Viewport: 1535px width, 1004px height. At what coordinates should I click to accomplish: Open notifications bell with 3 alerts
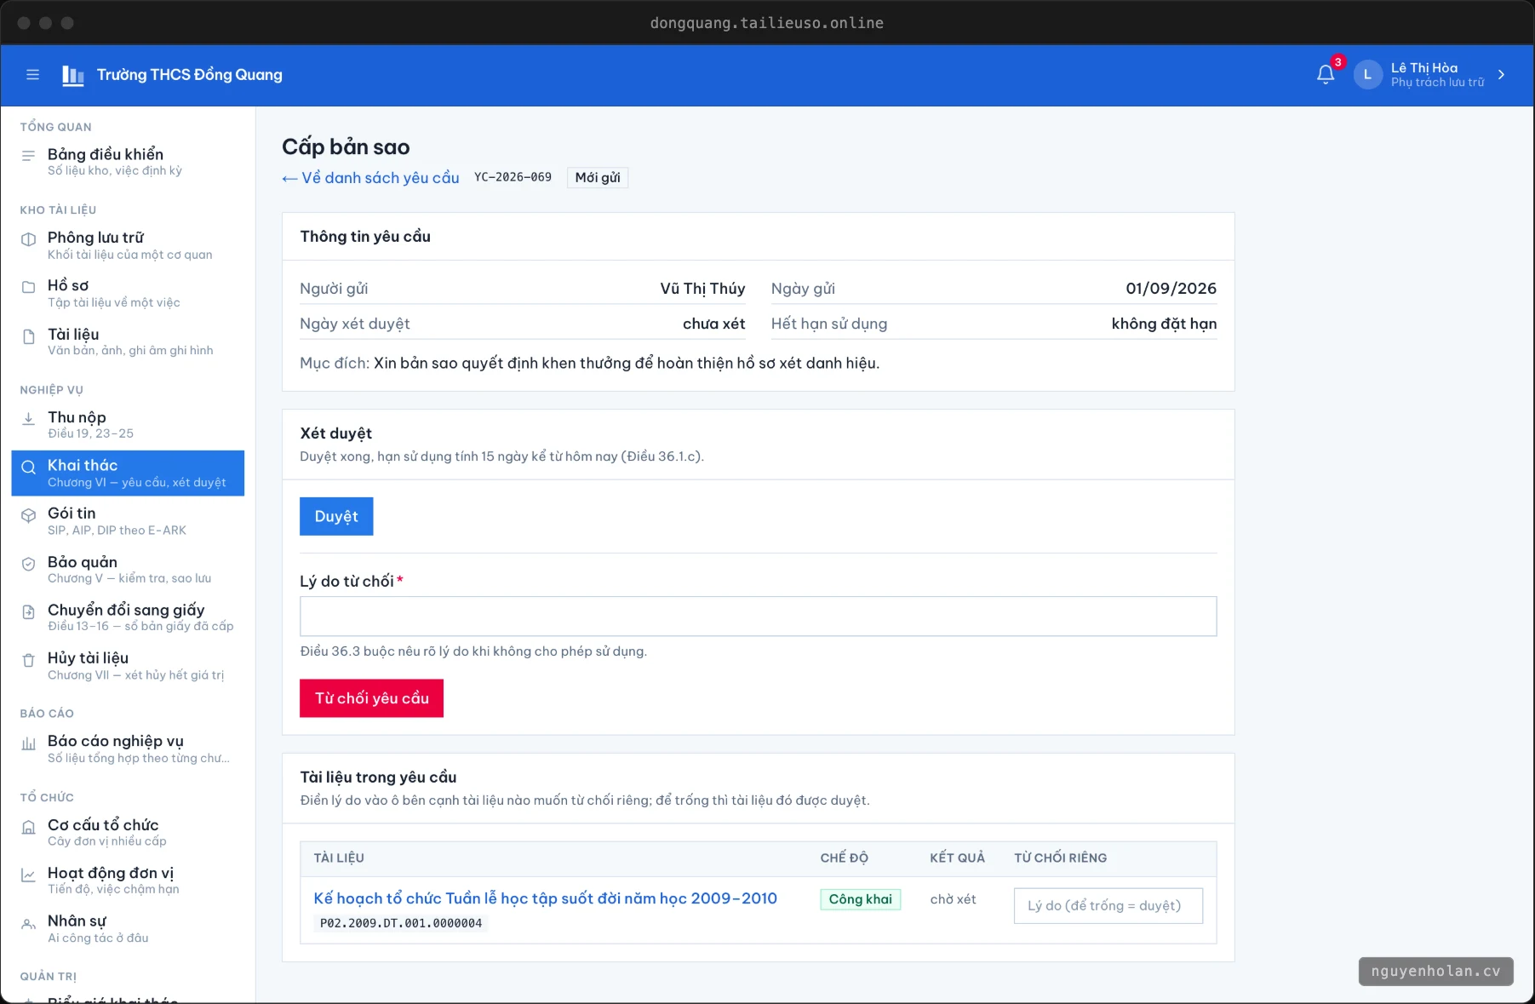coord(1326,75)
